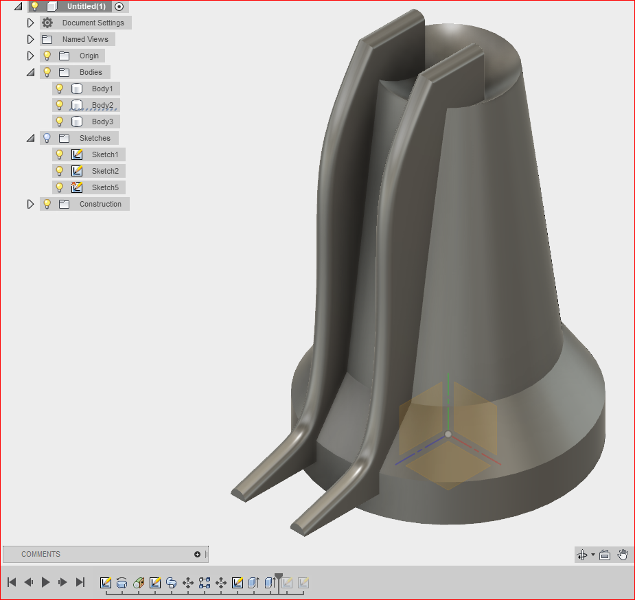
Task: Click the Orbit navigation tool
Action: (582, 555)
